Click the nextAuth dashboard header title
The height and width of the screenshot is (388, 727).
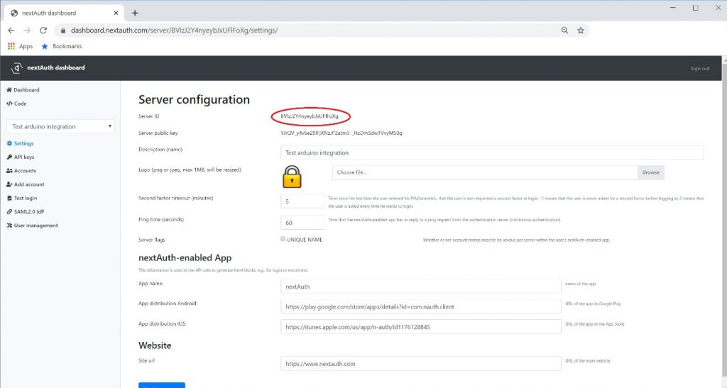tap(55, 67)
